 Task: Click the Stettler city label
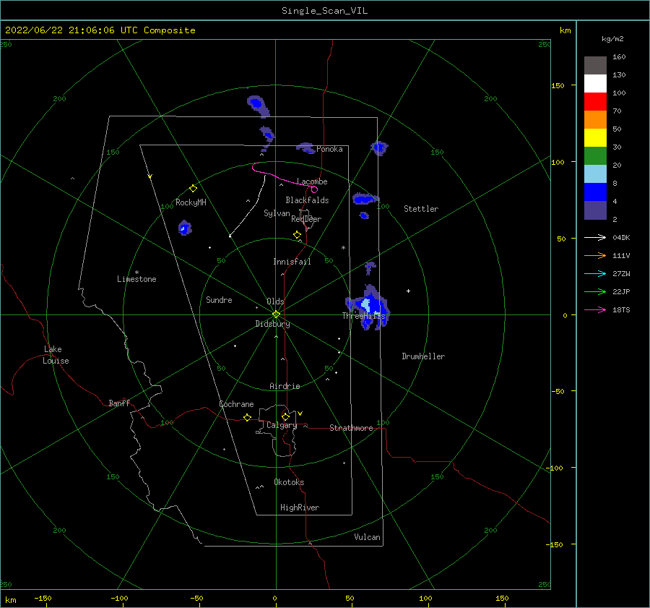(421, 209)
